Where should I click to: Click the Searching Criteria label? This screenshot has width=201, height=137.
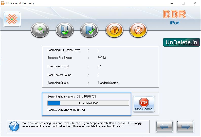pyautogui.click(x=58, y=83)
